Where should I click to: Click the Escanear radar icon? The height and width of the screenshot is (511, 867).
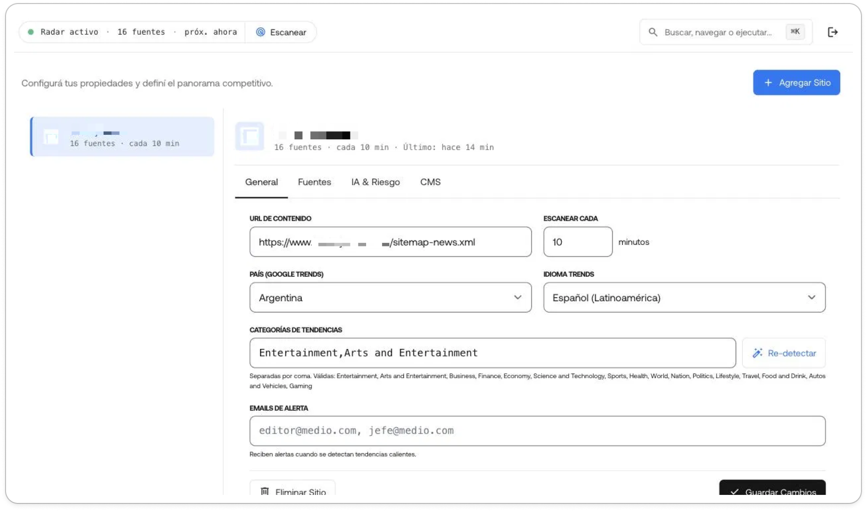261,32
